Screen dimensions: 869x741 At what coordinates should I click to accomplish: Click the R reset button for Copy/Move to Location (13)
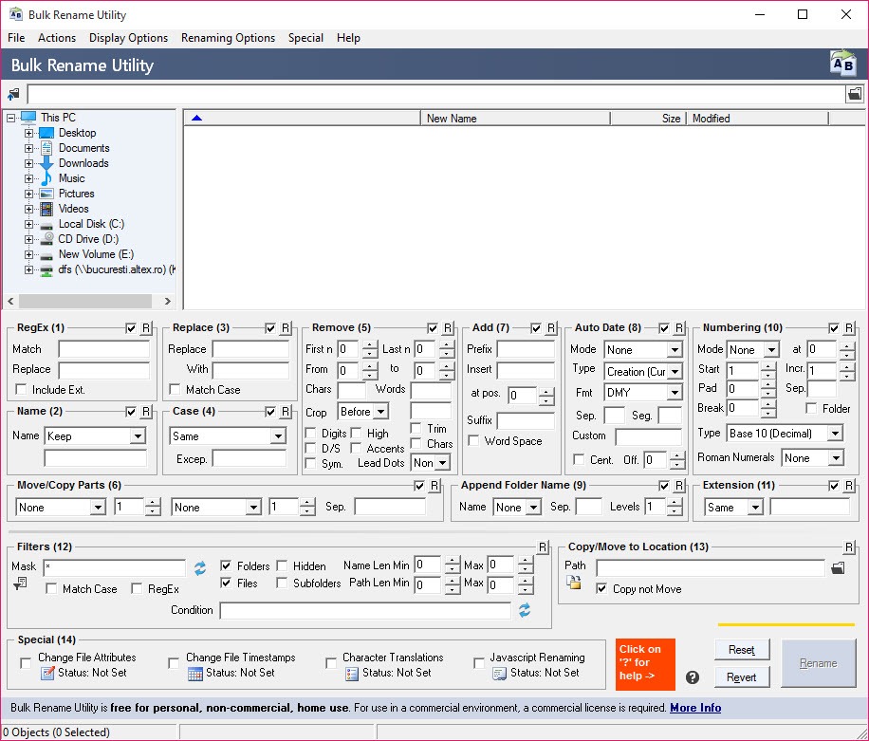click(x=848, y=547)
